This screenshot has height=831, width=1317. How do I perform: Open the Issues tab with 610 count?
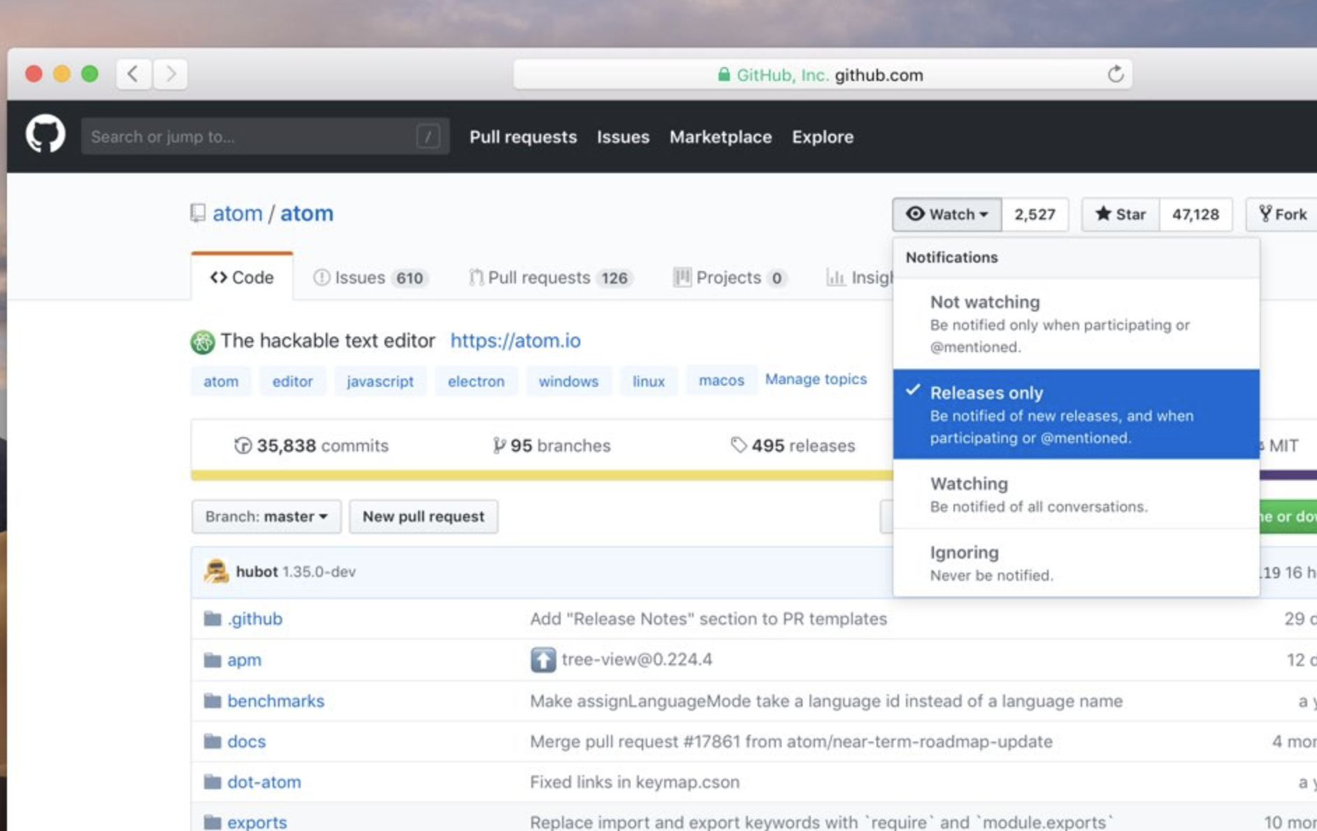point(370,278)
